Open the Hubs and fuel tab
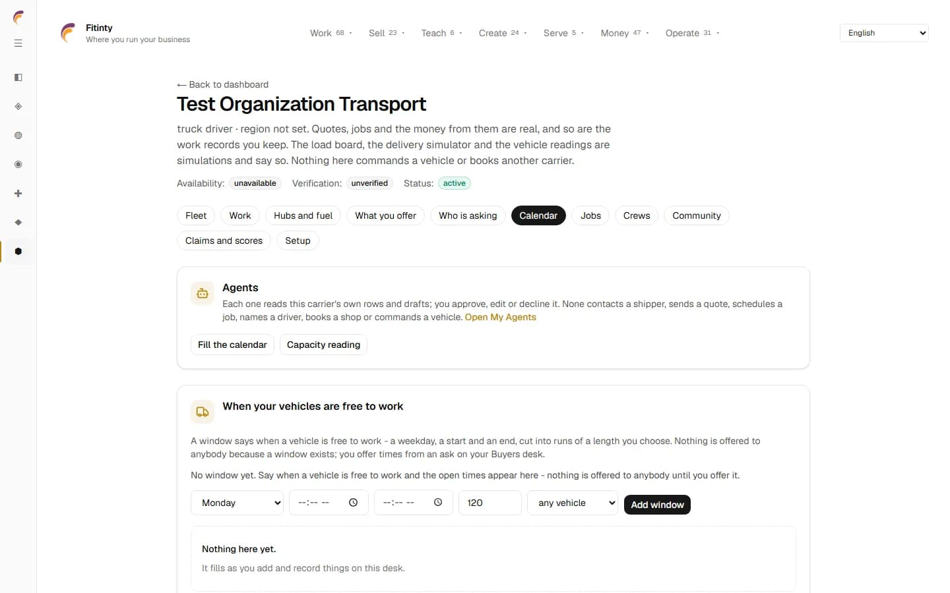 (x=303, y=215)
